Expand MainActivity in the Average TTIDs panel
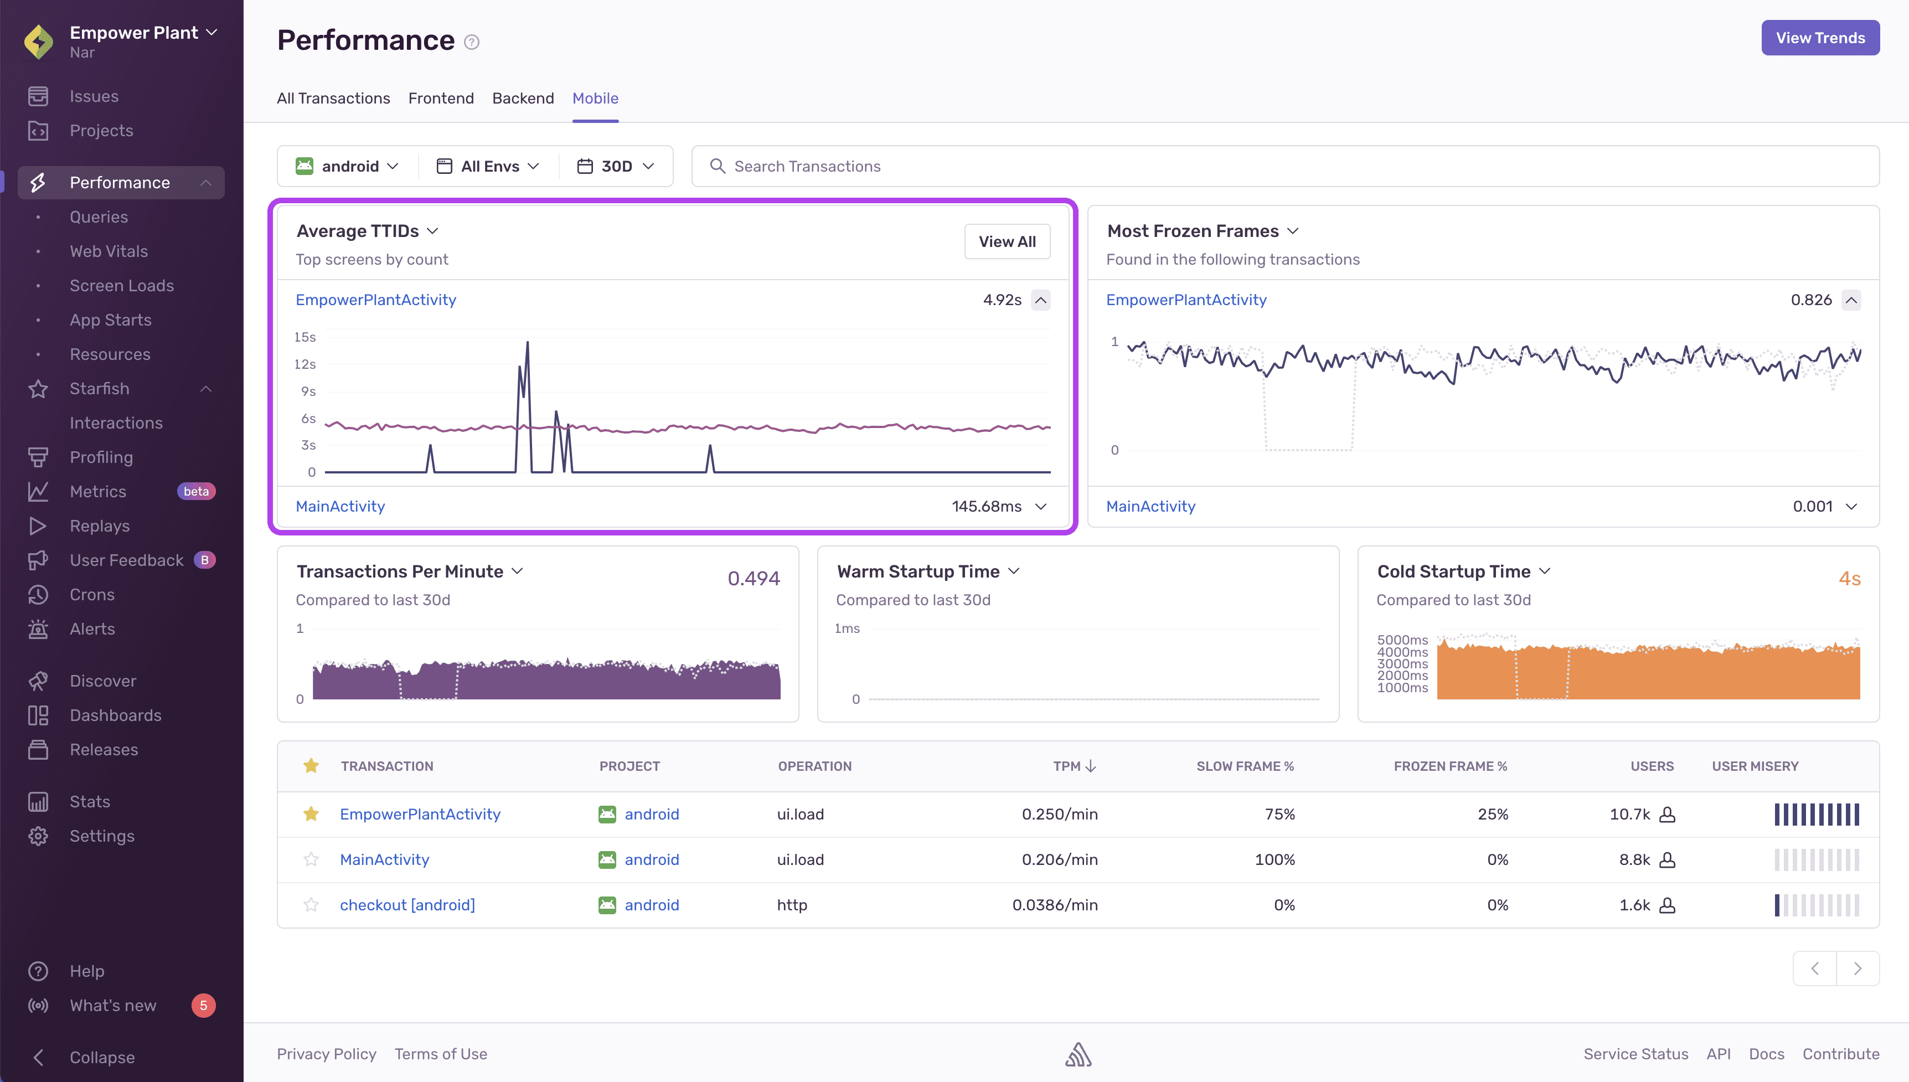Viewport: 1909px width, 1082px height. point(1040,506)
